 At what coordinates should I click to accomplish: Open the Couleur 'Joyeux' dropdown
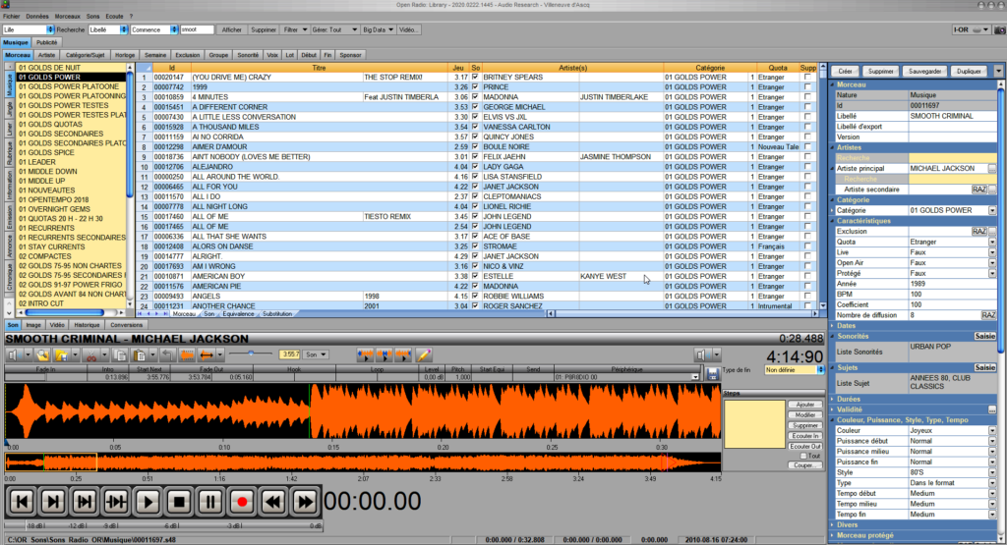pos(992,431)
